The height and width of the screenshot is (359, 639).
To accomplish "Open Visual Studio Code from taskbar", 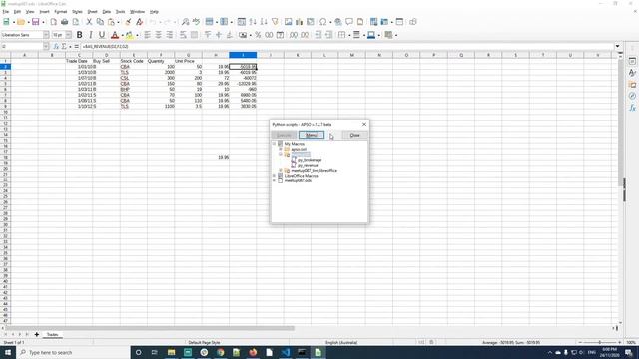I will click(286, 352).
